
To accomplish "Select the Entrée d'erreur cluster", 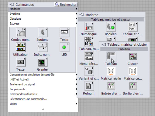I will (111, 86).
